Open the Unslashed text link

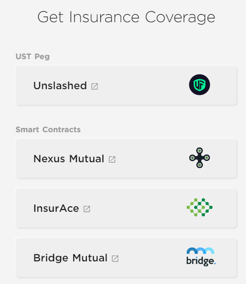60,86
